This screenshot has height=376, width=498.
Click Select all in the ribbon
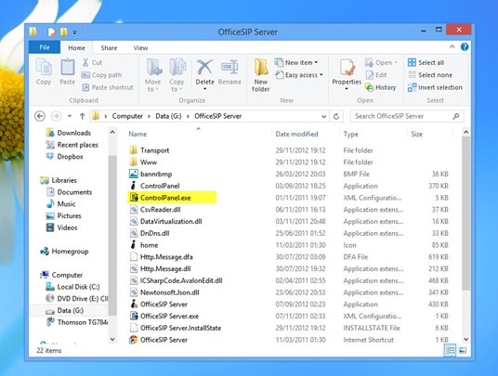(426, 62)
